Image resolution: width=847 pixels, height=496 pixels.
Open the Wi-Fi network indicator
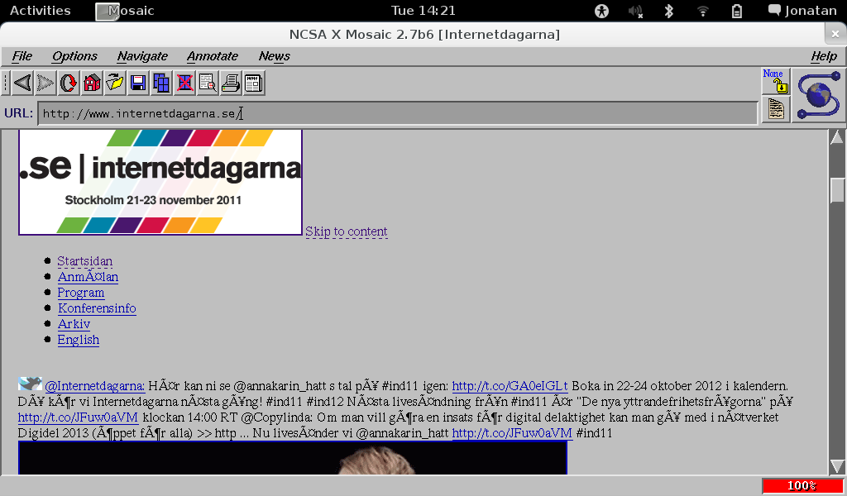pos(703,11)
